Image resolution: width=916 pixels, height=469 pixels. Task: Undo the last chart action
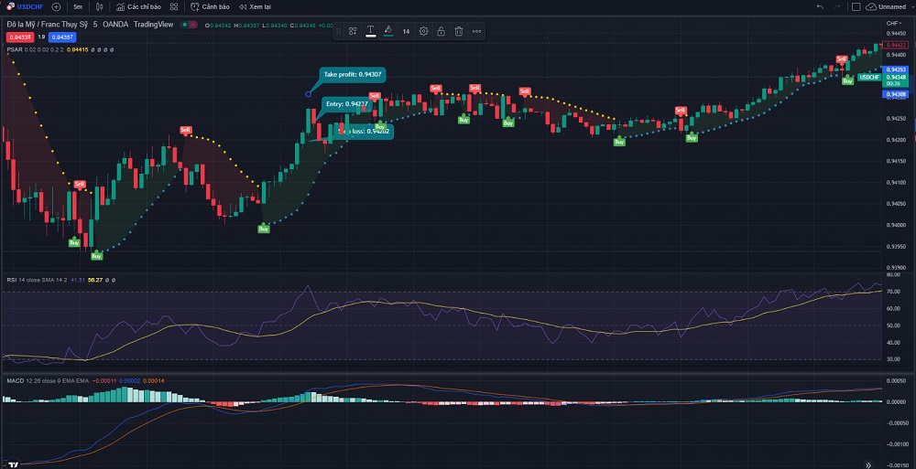(820, 7)
